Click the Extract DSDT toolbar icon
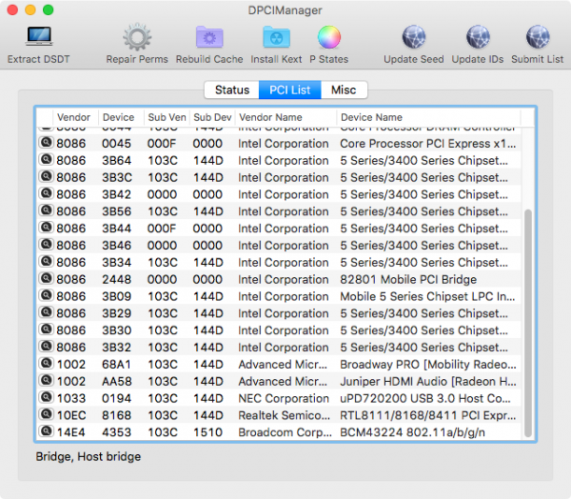 coord(38,38)
